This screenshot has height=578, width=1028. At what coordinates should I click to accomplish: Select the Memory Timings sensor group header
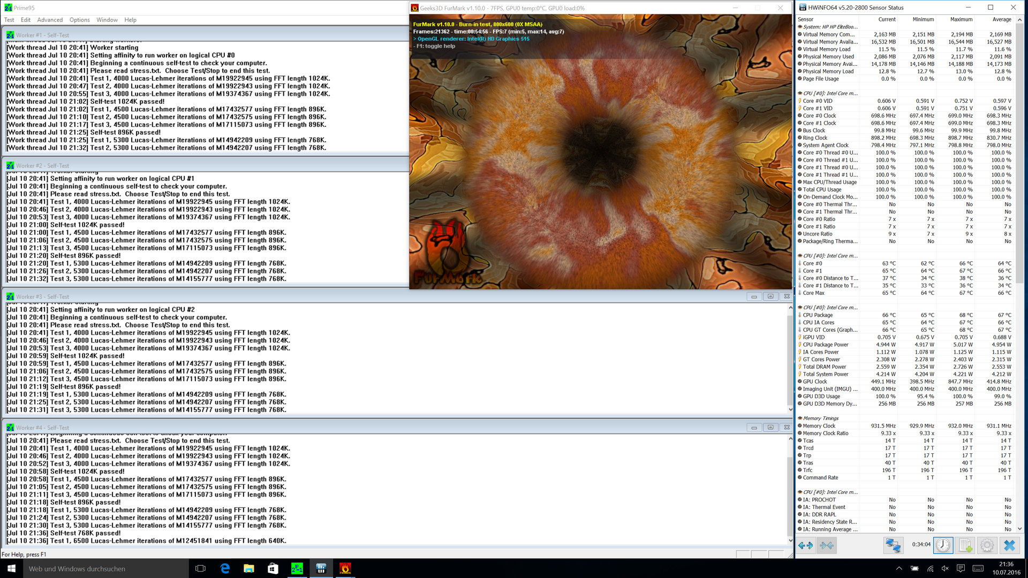tap(820, 419)
